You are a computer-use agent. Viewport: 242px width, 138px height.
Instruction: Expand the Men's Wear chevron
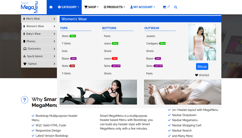[54, 19]
